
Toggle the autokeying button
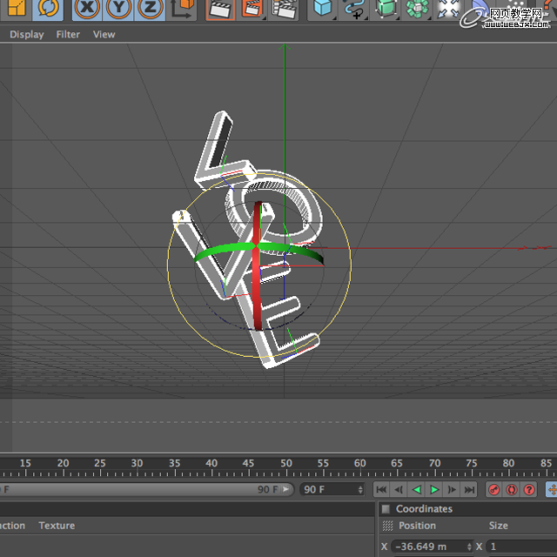pos(511,490)
